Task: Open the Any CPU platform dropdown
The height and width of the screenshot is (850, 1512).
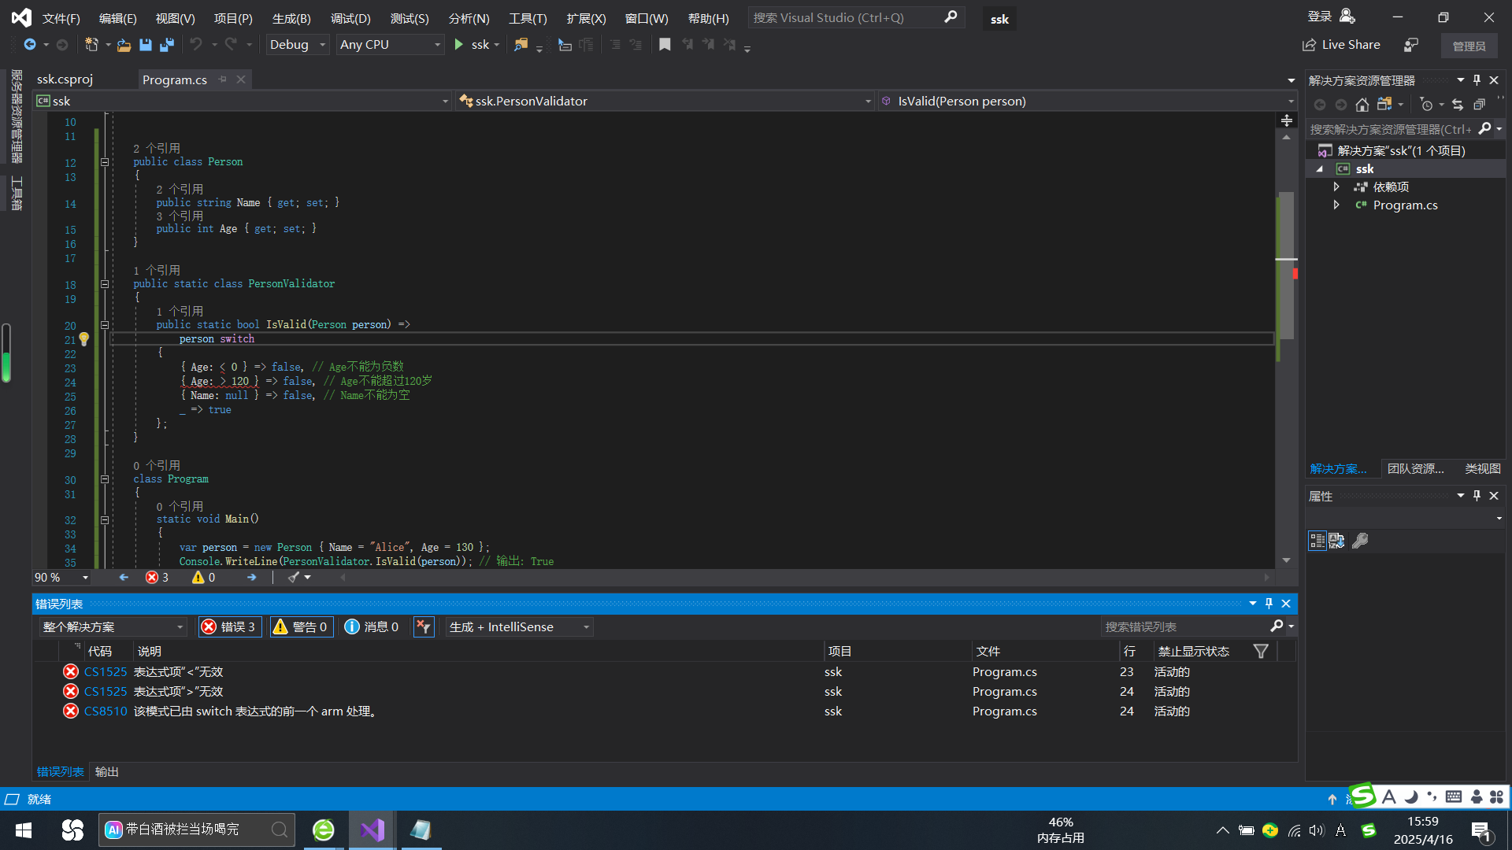Action: pyautogui.click(x=390, y=45)
